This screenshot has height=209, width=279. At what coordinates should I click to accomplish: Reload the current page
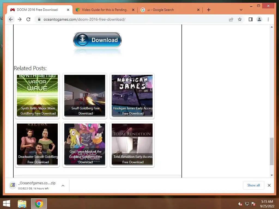click(28, 19)
